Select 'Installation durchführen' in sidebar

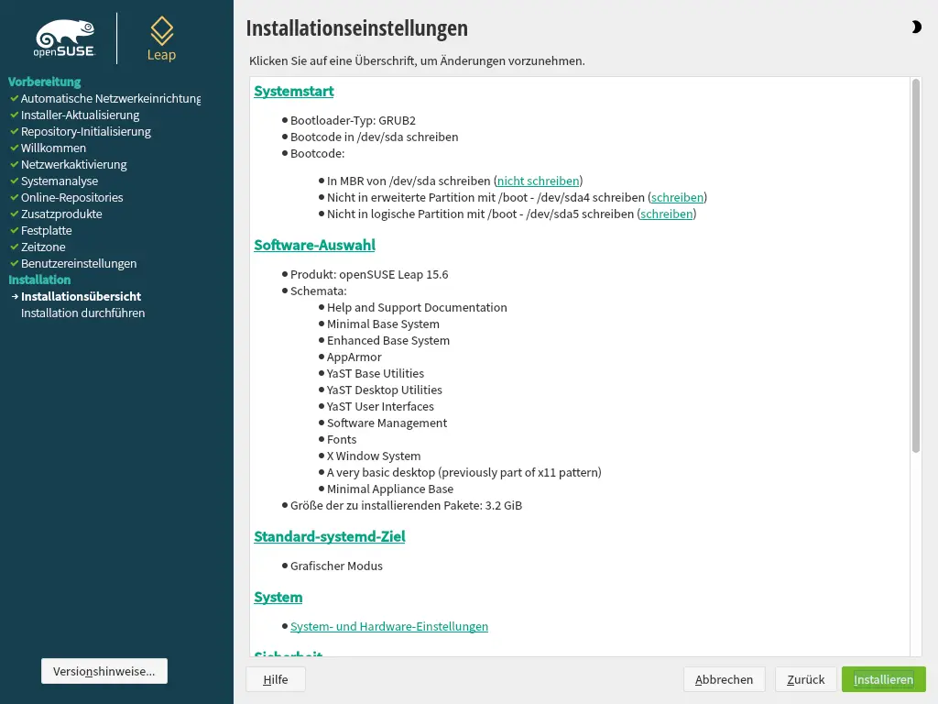coord(82,313)
